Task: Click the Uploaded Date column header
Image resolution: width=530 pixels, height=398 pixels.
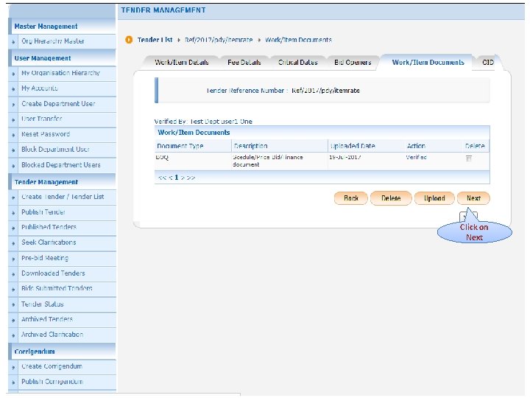Action: (x=353, y=146)
